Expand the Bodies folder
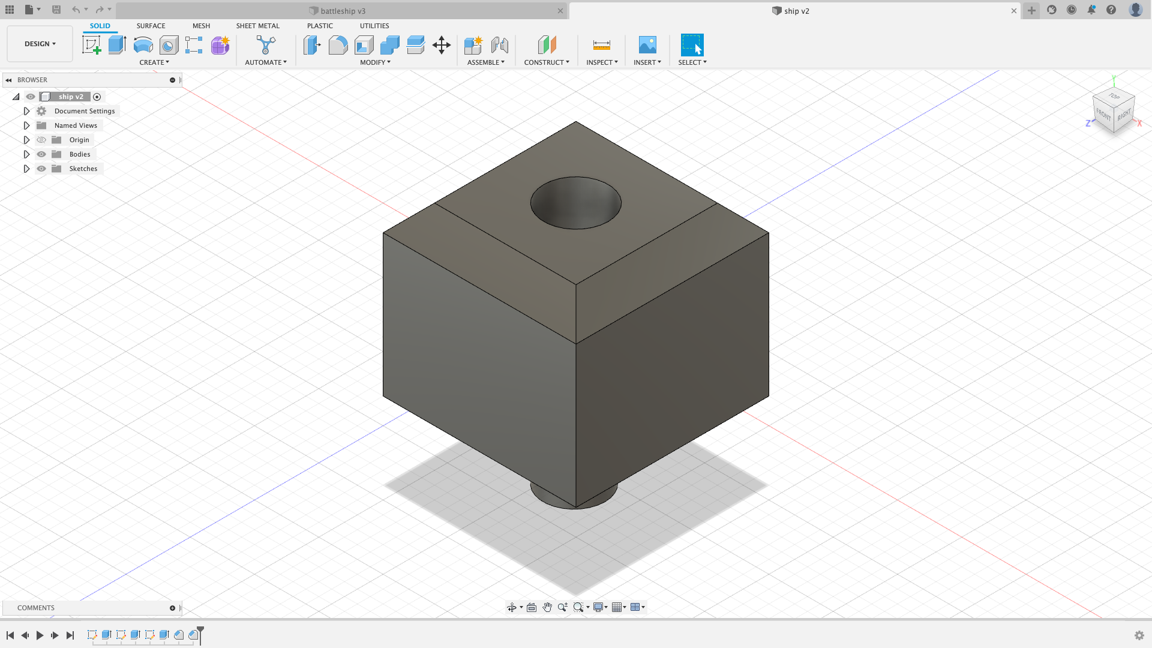The image size is (1152, 648). click(26, 154)
